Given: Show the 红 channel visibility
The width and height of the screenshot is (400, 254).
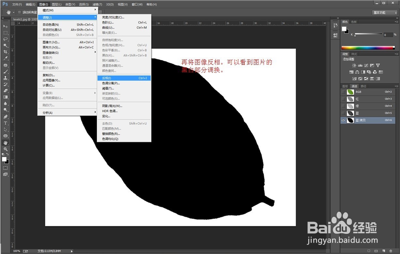Looking at the screenshot, I should 343,99.
